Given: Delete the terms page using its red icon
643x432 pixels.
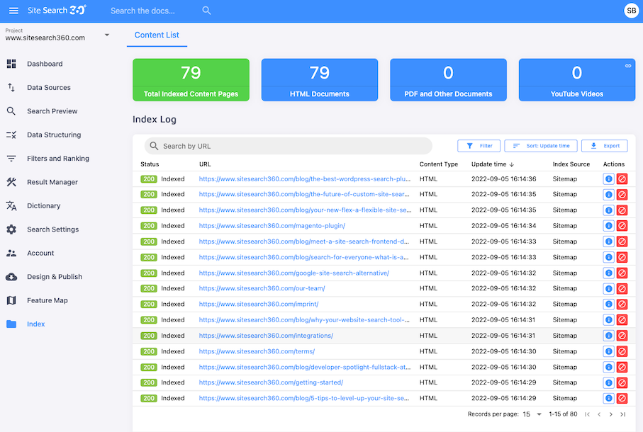Looking at the screenshot, I should [622, 351].
